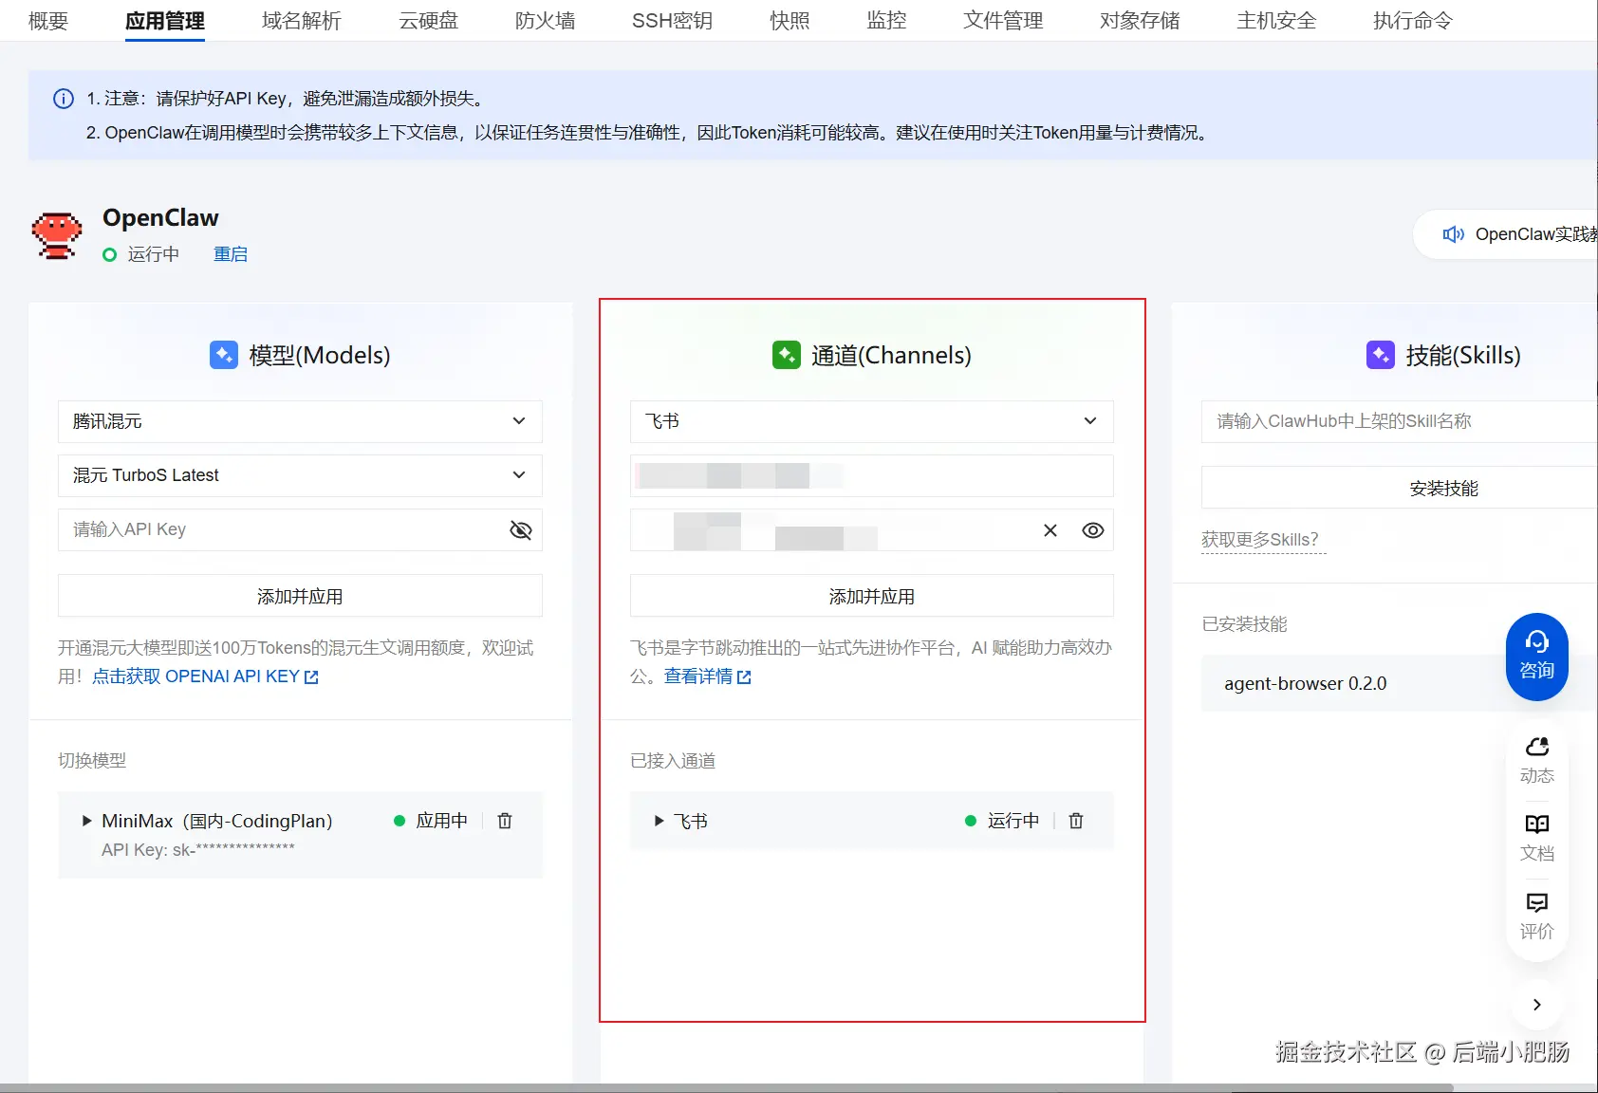Open the 查看详情 link for 飞书
1598x1093 pixels.
(708, 676)
